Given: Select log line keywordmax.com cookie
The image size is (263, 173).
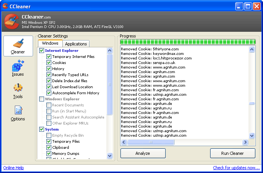Looking at the screenshot, I should (x=152, y=54).
